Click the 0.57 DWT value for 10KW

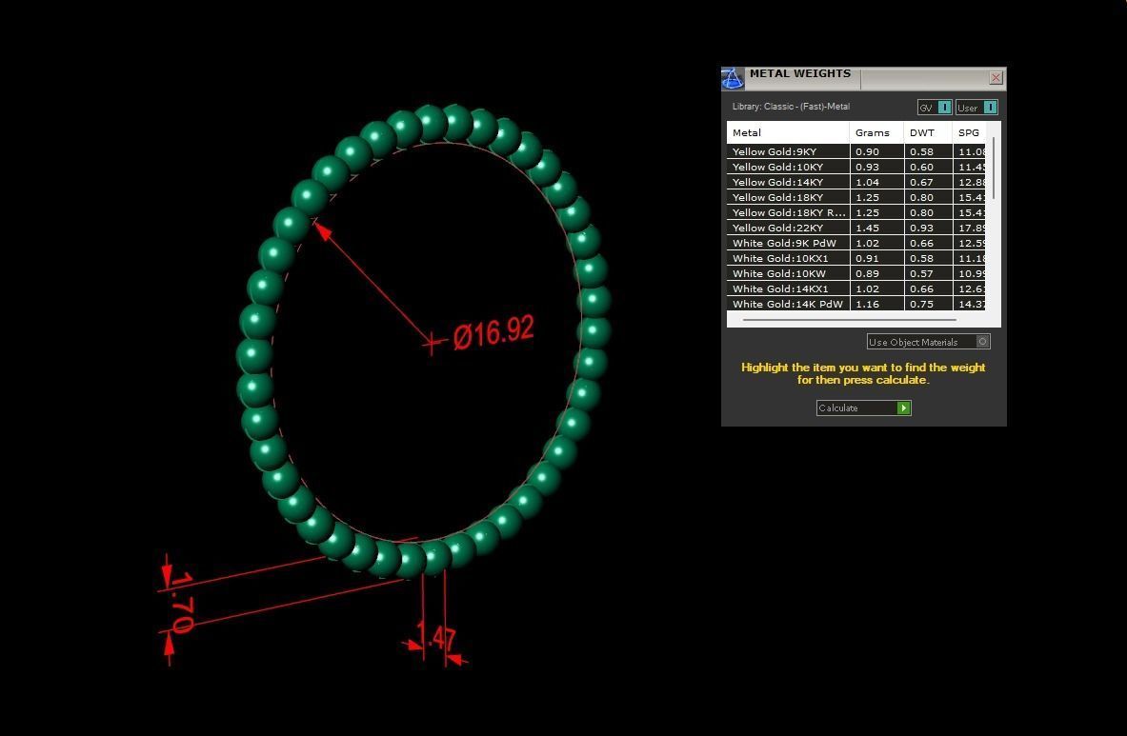point(921,273)
